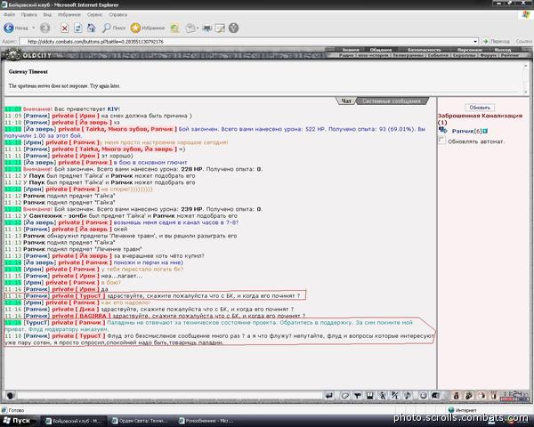Click the player info icon beside Рапчик
The height and width of the screenshot is (427, 534).
tap(485, 131)
